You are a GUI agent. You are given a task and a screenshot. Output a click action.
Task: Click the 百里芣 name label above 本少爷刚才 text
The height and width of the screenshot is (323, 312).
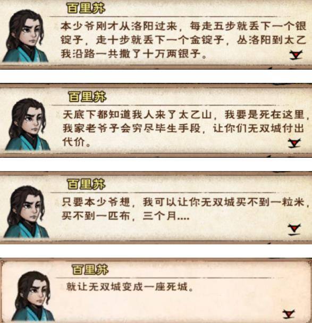point(86,8)
